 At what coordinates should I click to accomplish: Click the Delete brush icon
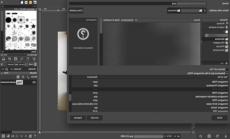click(x=15, y=59)
